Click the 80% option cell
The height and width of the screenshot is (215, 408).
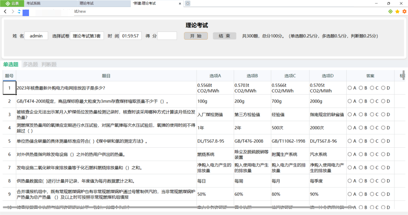point(290,194)
